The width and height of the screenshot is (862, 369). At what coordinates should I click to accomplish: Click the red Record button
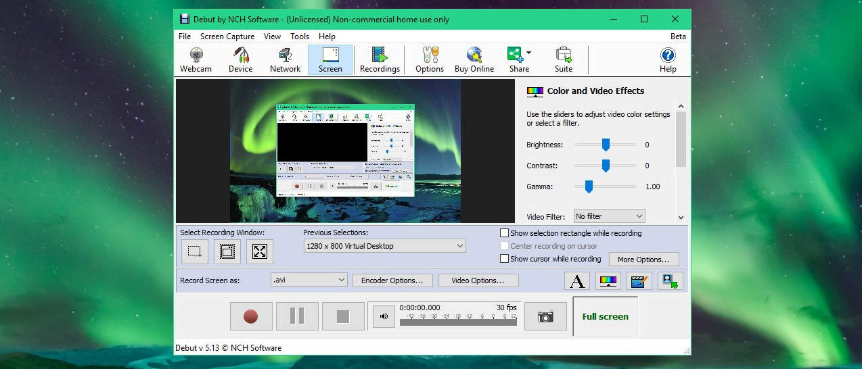click(251, 316)
